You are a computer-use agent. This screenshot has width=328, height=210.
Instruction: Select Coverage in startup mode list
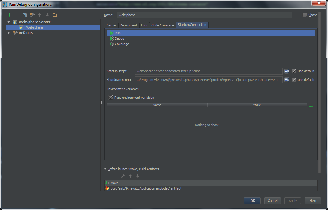(211, 44)
